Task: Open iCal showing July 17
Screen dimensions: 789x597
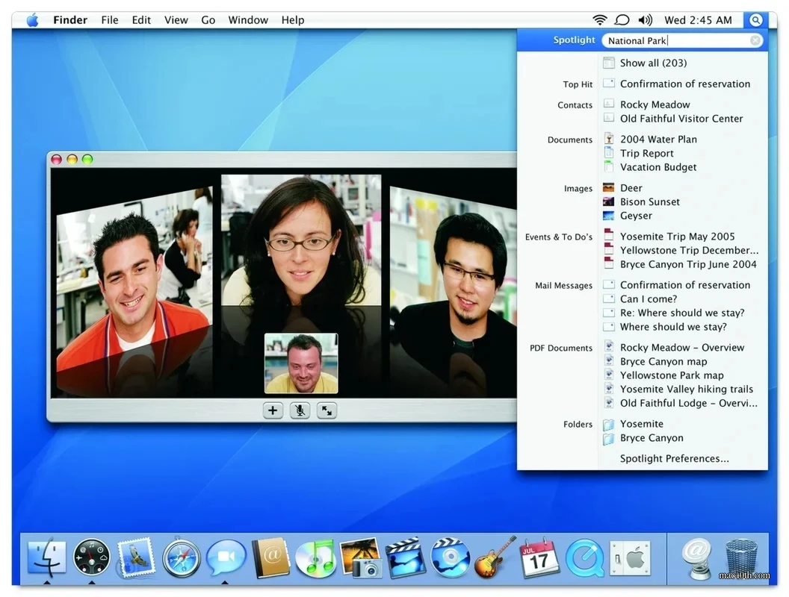Action: [540, 558]
